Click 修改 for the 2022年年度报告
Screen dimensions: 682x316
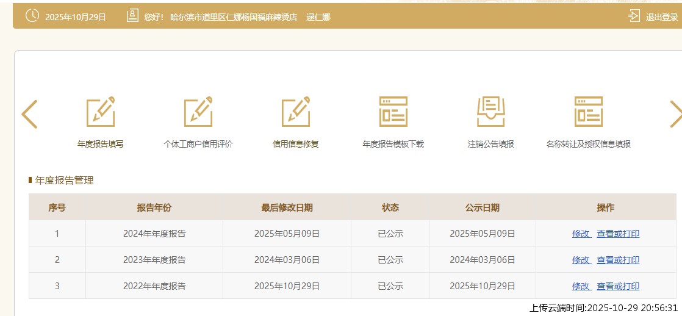(x=581, y=286)
